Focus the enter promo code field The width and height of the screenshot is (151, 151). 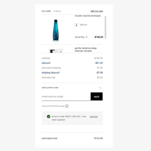pyautogui.click(x=66, y=96)
